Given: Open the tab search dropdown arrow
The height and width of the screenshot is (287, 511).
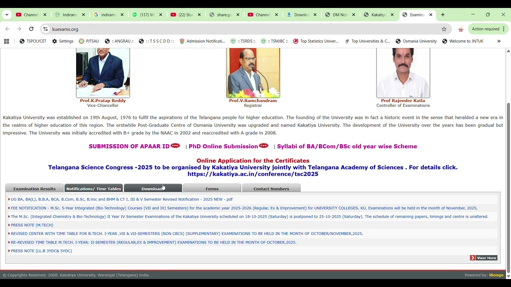Looking at the screenshot, I should (x=7, y=15).
